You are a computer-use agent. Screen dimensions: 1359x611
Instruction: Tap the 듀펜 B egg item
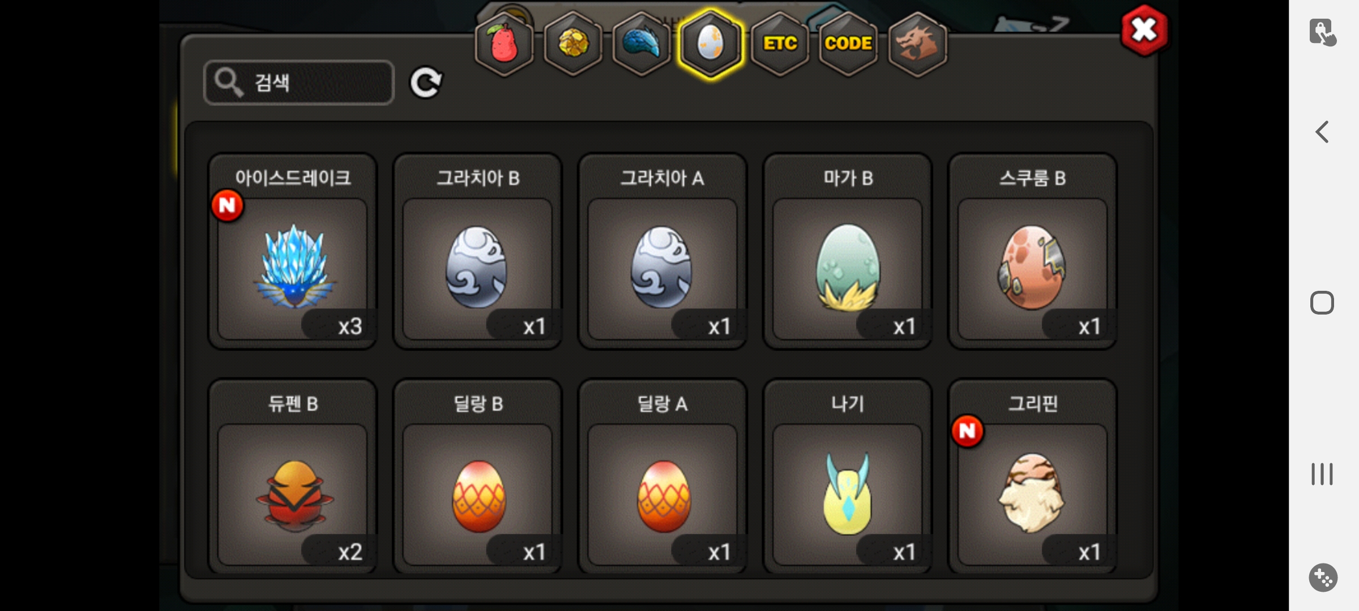293,476
